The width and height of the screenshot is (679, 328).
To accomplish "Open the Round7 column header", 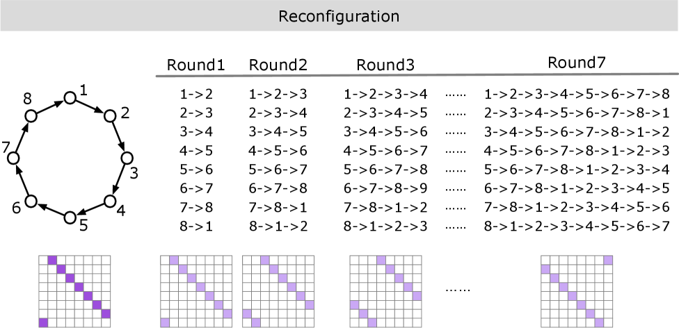I will click(577, 63).
